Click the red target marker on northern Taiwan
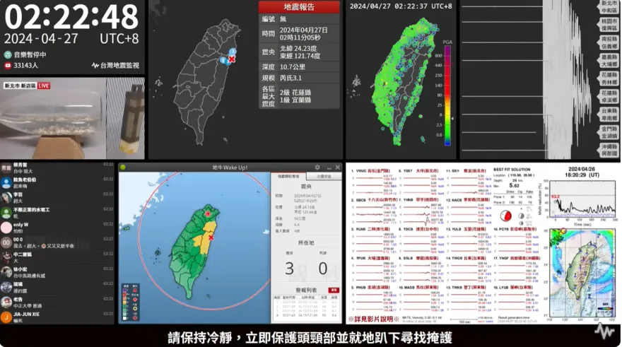The height and width of the screenshot is (347, 622). pos(209,213)
